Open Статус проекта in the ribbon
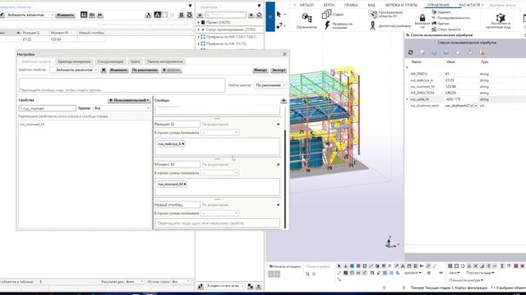Viewport: 526px width, 295px height. coord(445,29)
